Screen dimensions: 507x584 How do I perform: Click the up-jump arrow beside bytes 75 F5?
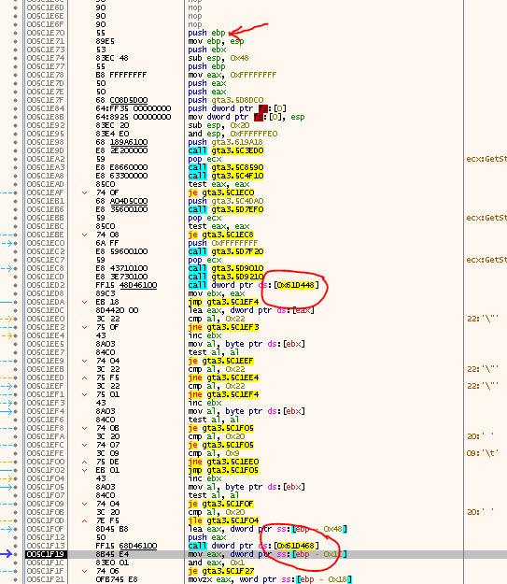[84, 377]
